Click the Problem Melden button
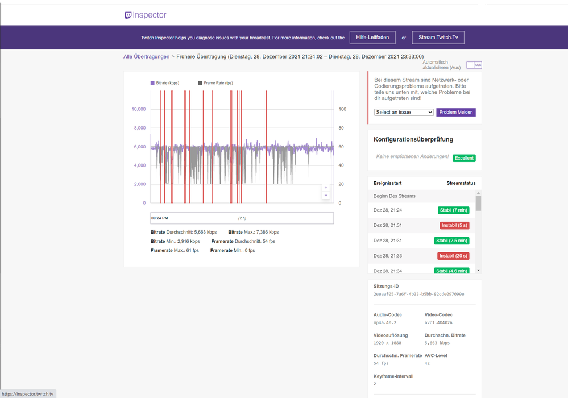Viewport: 568px width, 398px height. pyautogui.click(x=455, y=112)
